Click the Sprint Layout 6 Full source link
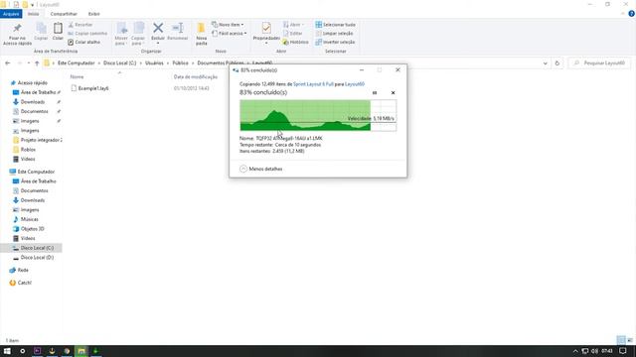Screen dimensions: 636x357 (313, 84)
